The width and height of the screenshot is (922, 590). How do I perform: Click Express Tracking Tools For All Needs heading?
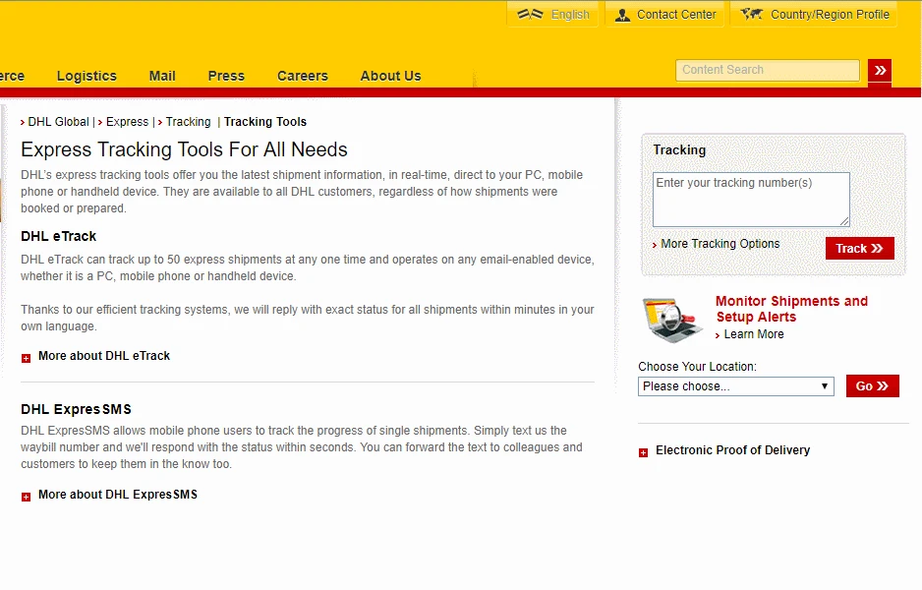pyautogui.click(x=184, y=149)
